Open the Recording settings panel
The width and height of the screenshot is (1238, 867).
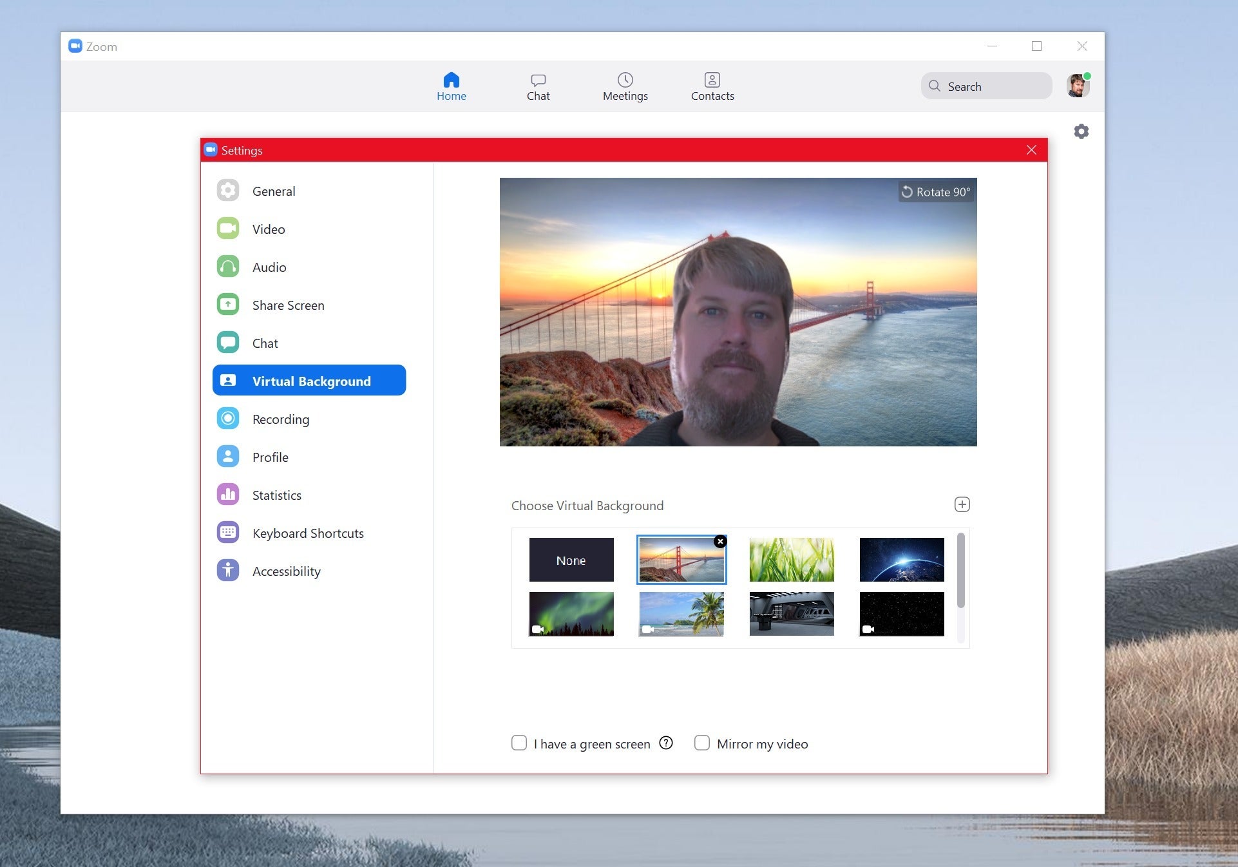coord(280,419)
